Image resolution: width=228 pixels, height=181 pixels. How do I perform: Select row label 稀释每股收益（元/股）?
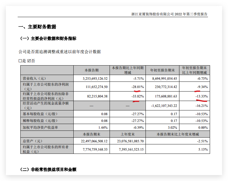tap(40, 121)
